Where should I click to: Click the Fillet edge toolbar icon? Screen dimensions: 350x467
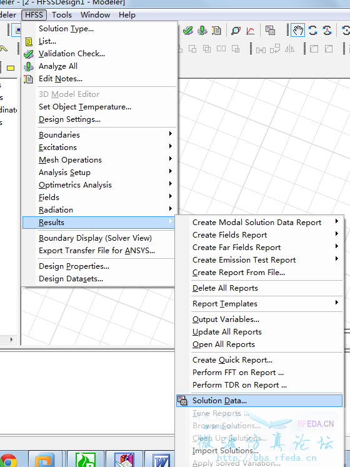point(314,49)
